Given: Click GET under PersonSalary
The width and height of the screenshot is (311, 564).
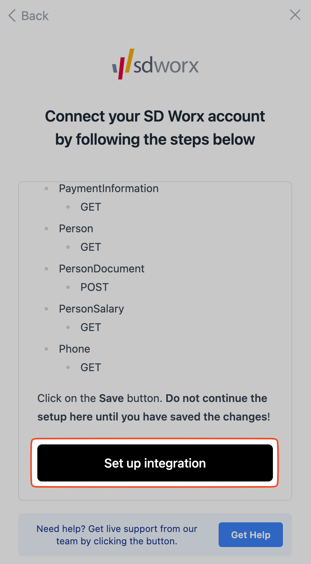Looking at the screenshot, I should coord(90,327).
